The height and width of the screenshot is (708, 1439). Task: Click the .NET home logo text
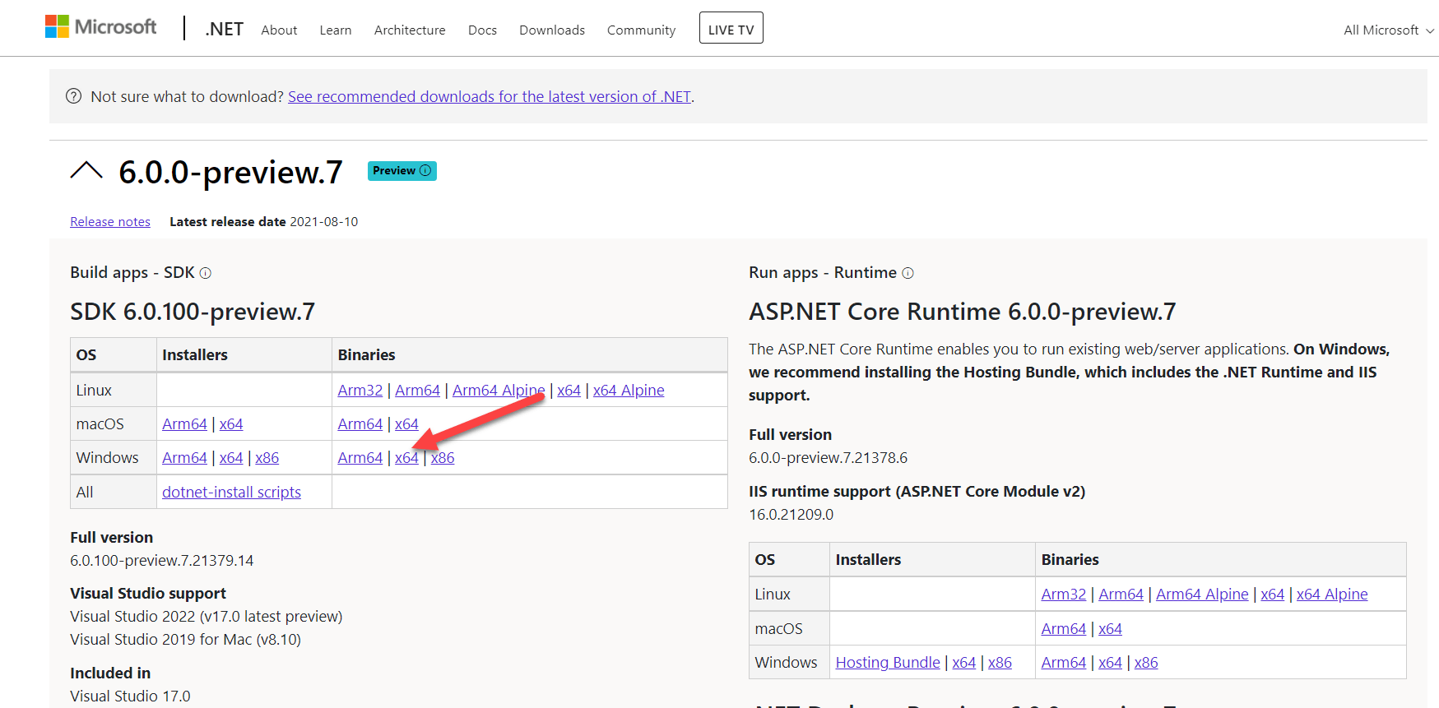[224, 30]
